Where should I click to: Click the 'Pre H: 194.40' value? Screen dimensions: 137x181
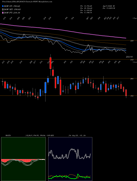[x=86, y=8]
